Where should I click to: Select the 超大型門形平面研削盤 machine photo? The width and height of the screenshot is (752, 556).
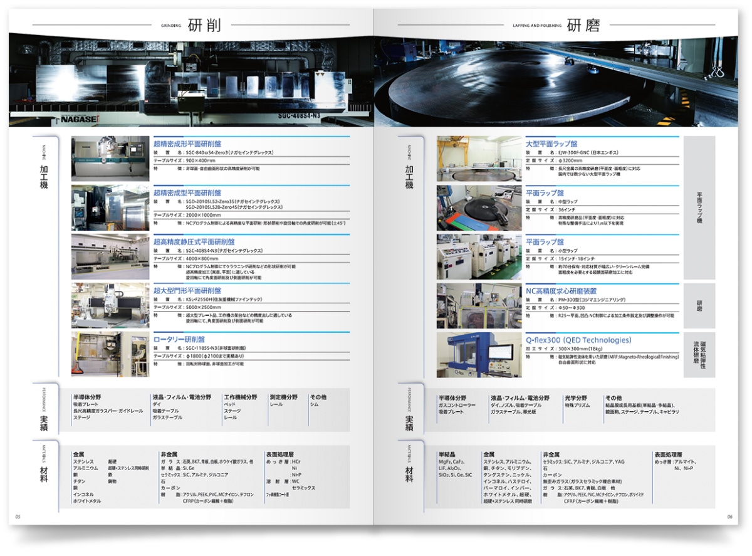click(110, 305)
